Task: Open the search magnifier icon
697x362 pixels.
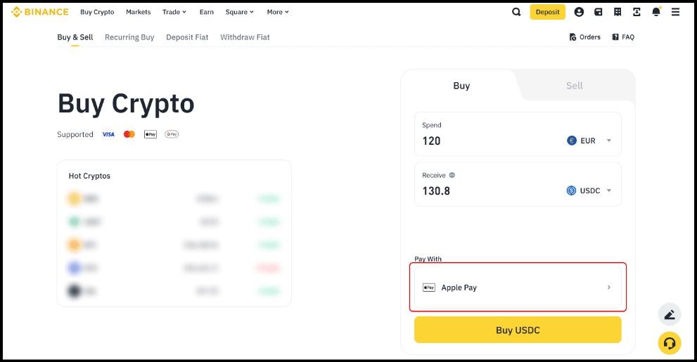Action: [516, 12]
